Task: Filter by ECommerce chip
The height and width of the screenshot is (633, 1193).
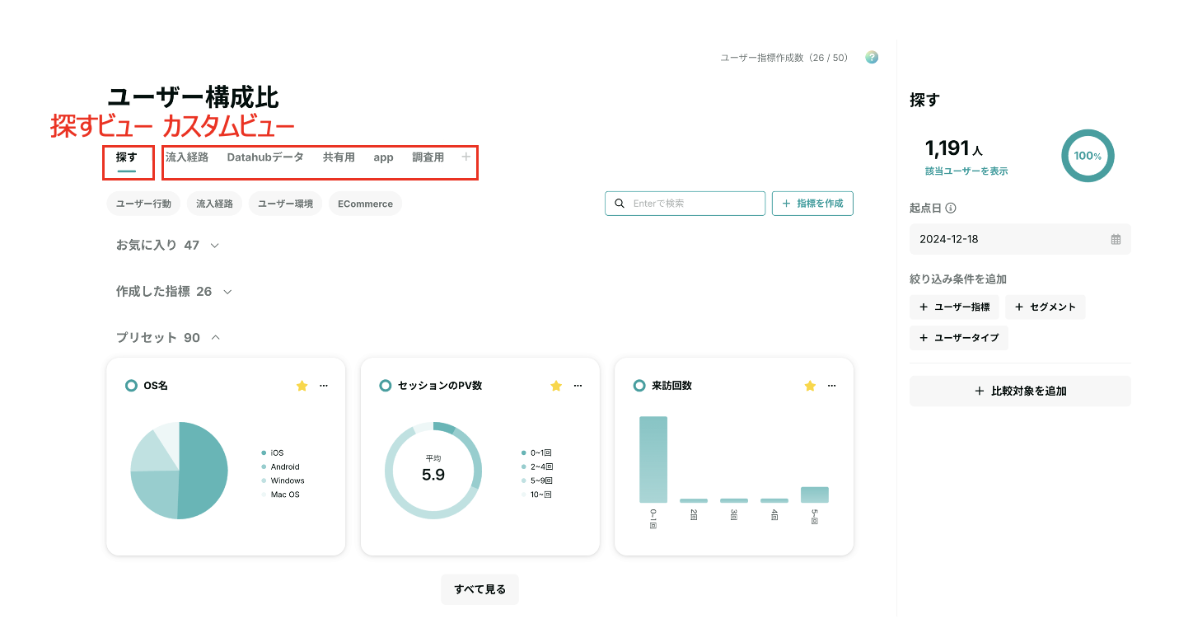Action: [365, 204]
